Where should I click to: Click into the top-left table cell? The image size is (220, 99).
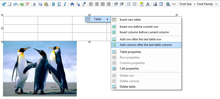click(20, 20)
